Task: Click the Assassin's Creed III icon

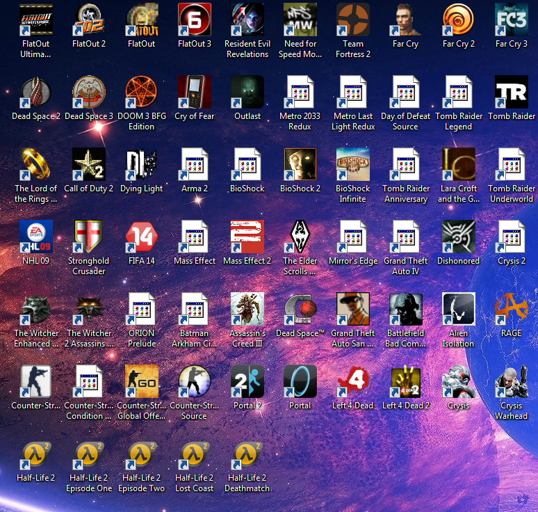Action: click(x=247, y=310)
